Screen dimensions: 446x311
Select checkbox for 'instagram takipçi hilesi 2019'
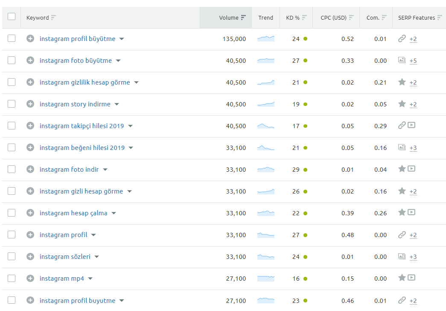pyautogui.click(x=12, y=126)
